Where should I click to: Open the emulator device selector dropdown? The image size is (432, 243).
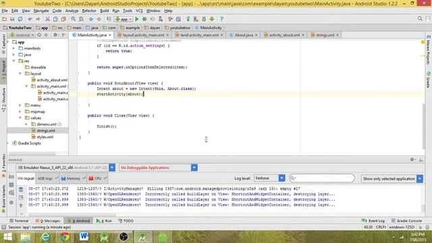point(112,167)
